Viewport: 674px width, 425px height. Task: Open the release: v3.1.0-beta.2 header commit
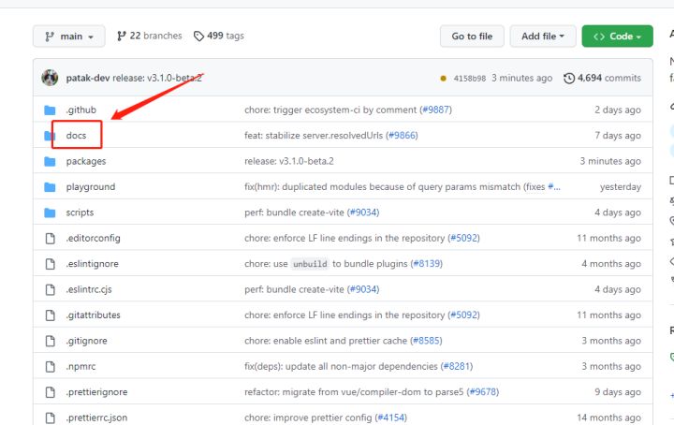click(x=157, y=78)
